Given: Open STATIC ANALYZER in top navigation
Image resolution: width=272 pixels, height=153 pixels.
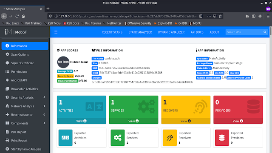Looking at the screenshot, I should click(x=140, y=32).
